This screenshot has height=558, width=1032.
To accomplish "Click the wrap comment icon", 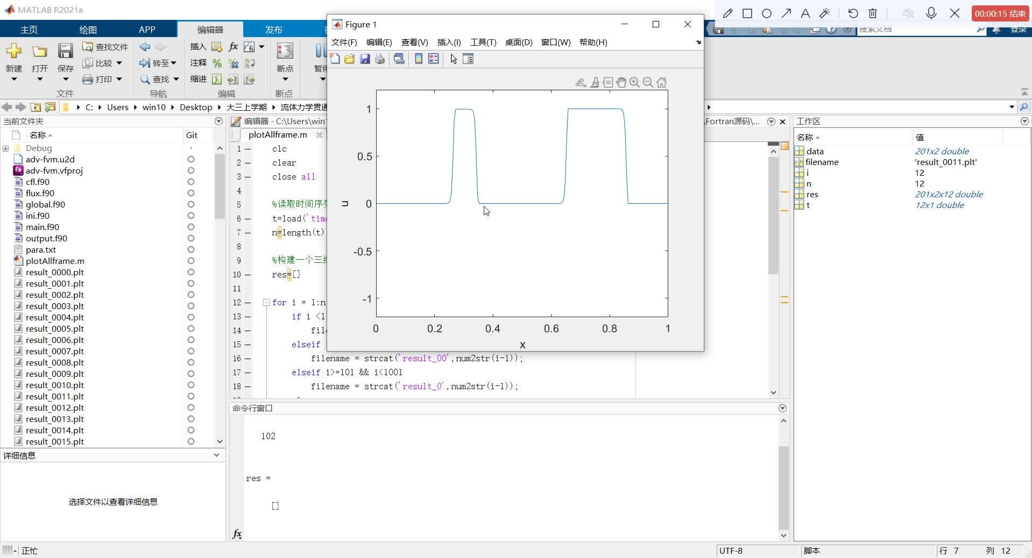I will point(249,63).
